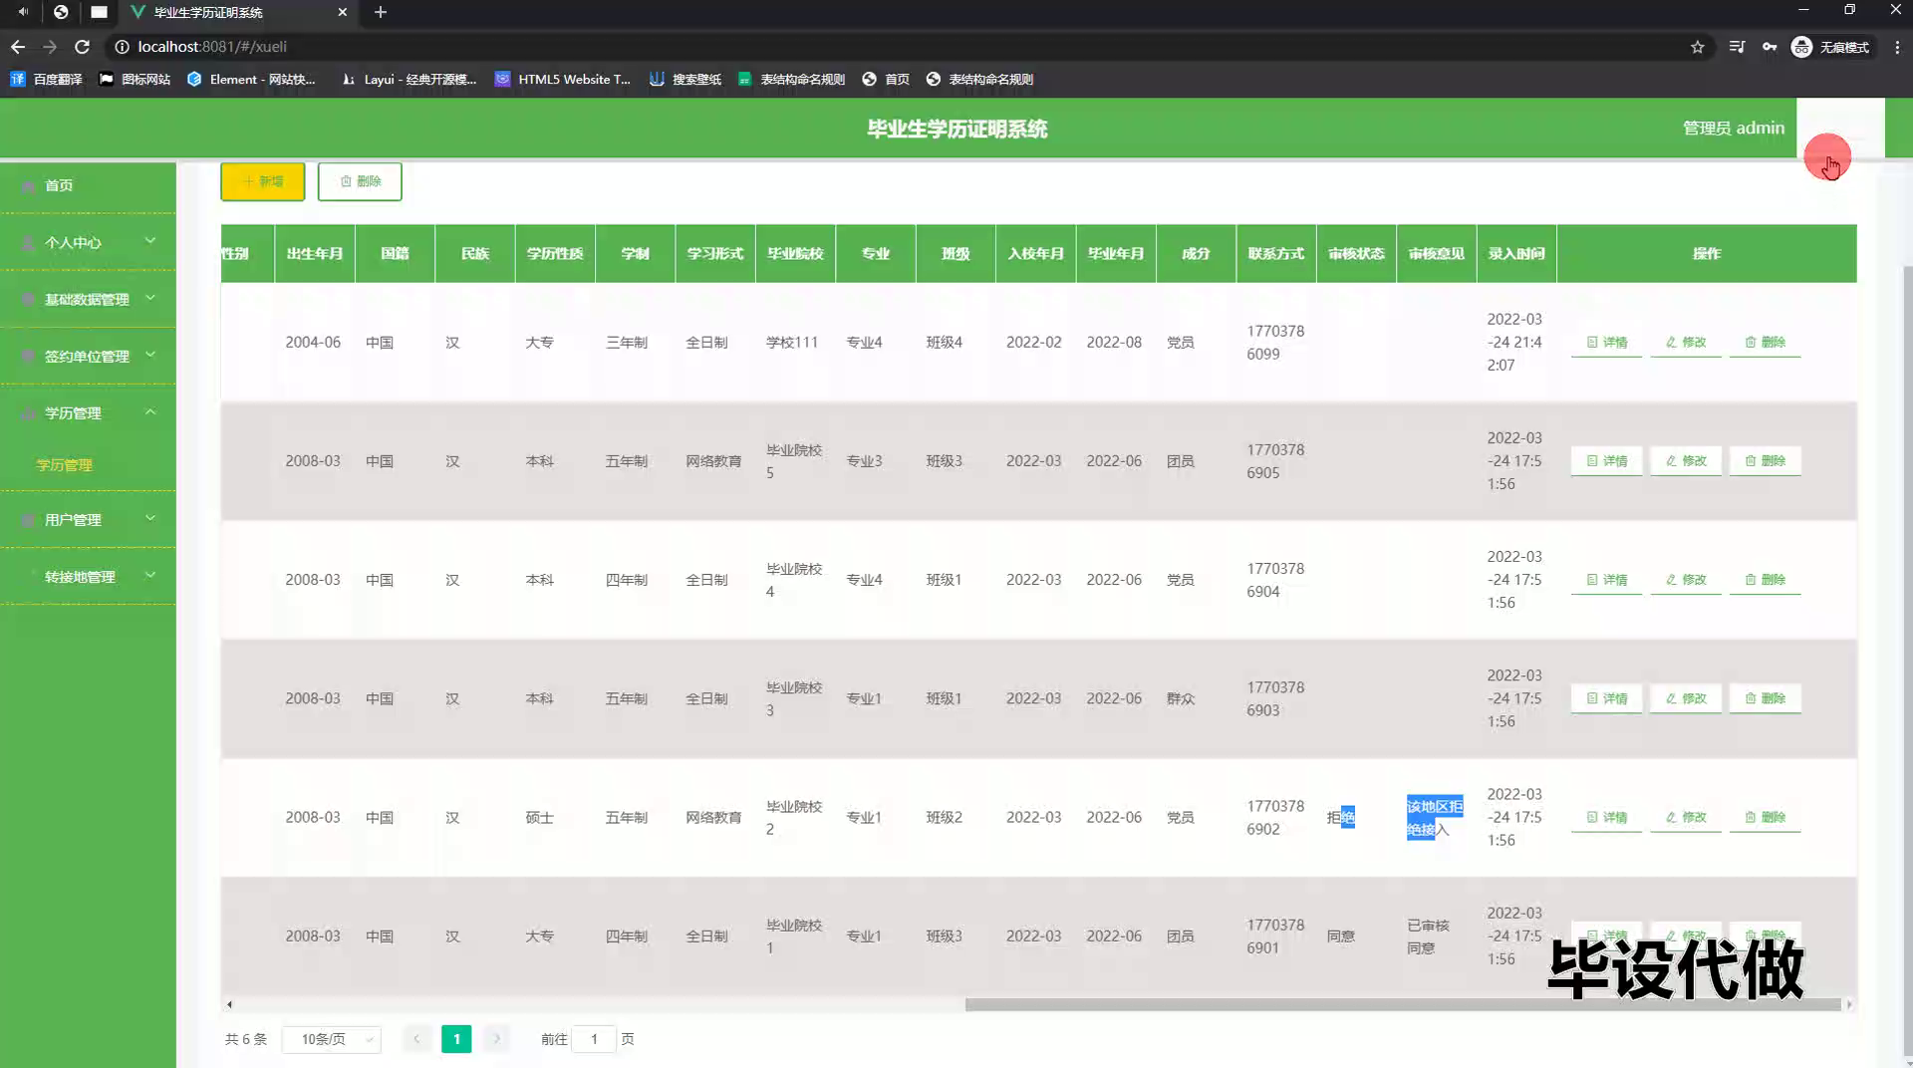Screen dimensions: 1913x1068
Task: Open the 10条/页 page size dropdown
Action: coord(332,1039)
